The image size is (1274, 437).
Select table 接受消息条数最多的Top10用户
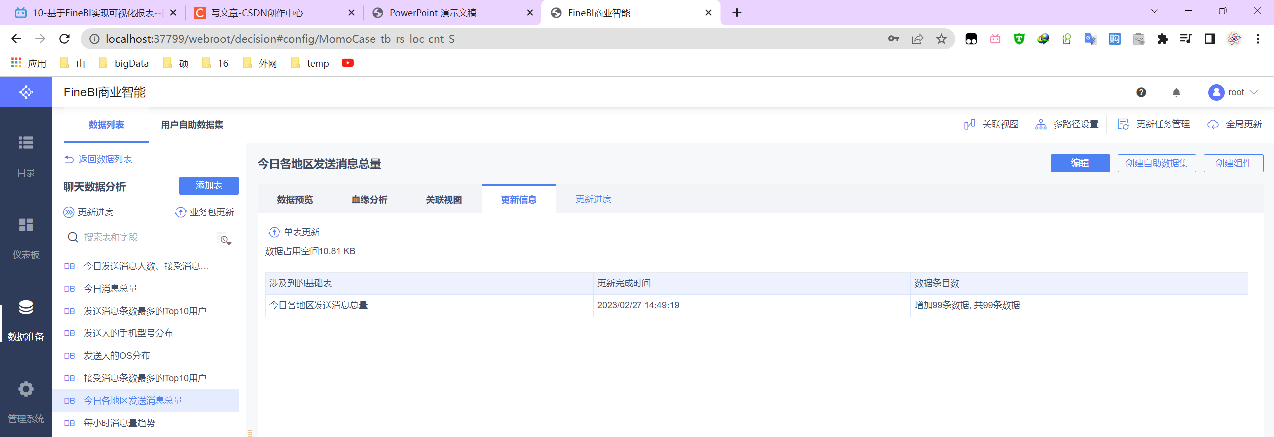(145, 378)
